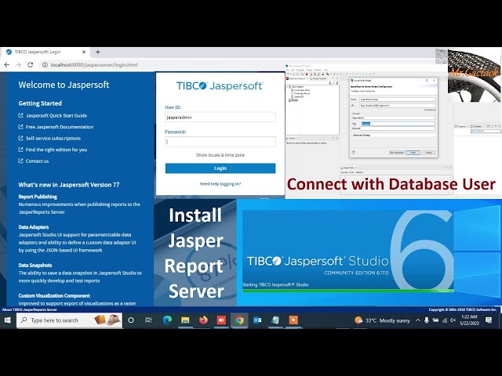Click the Finish button in Studio dialog
The width and height of the screenshot is (502, 376).
(413, 153)
